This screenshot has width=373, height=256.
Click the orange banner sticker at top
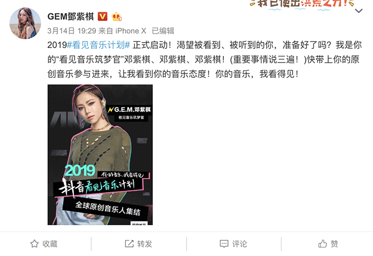coord(302,4)
